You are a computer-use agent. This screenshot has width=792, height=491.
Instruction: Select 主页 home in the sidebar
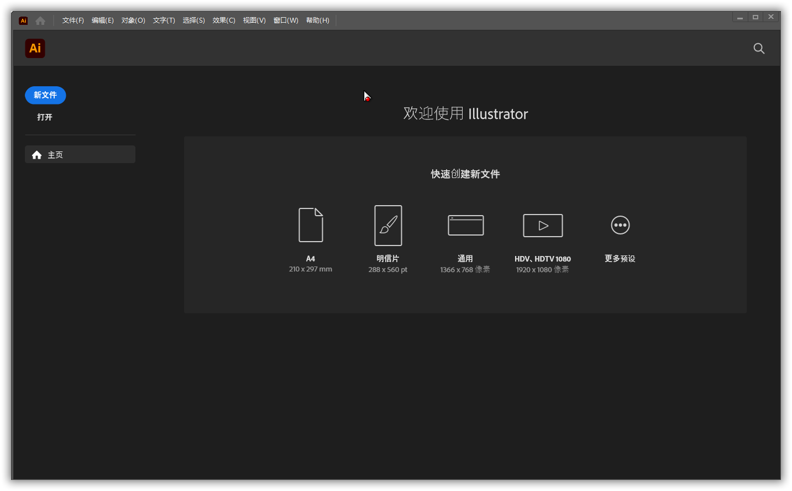(80, 155)
